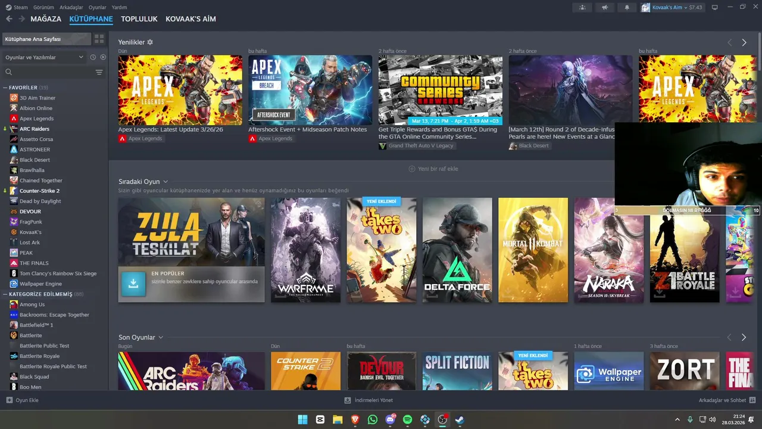Show hidden system tray icons chevron

point(677,419)
